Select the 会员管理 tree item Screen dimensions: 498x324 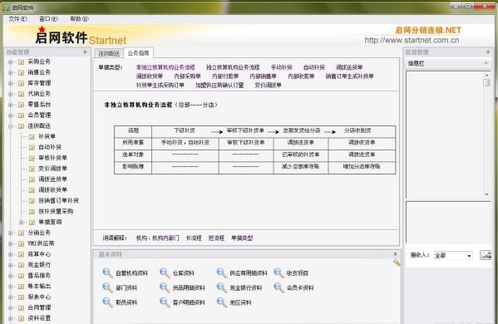click(39, 115)
